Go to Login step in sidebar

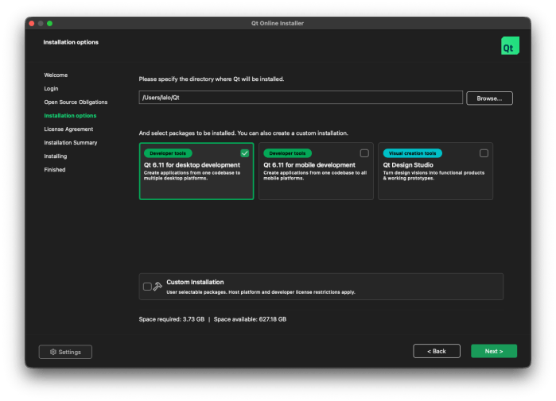click(51, 88)
